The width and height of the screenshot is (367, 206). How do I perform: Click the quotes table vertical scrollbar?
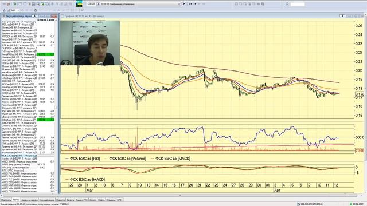[56, 106]
